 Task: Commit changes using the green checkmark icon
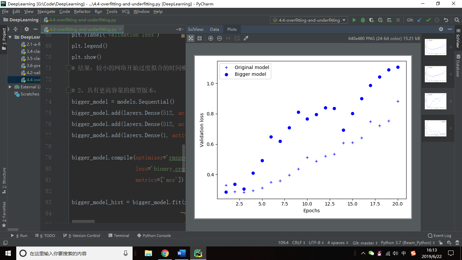[x=429, y=20]
